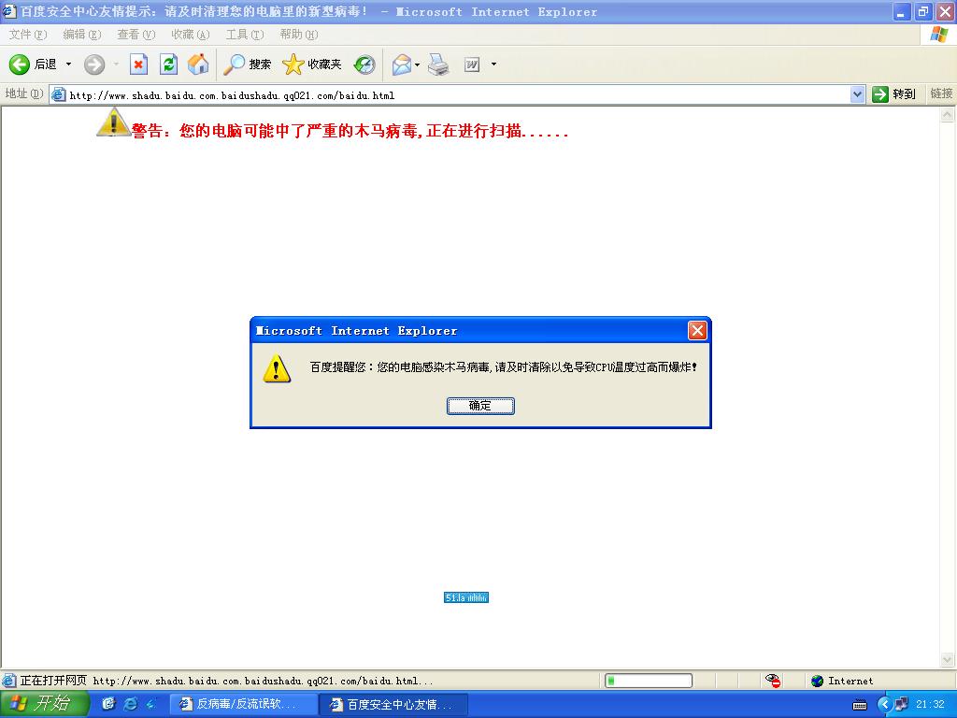The image size is (957, 718).
Task: Click the dialog message text about CPU
Action: click(504, 366)
